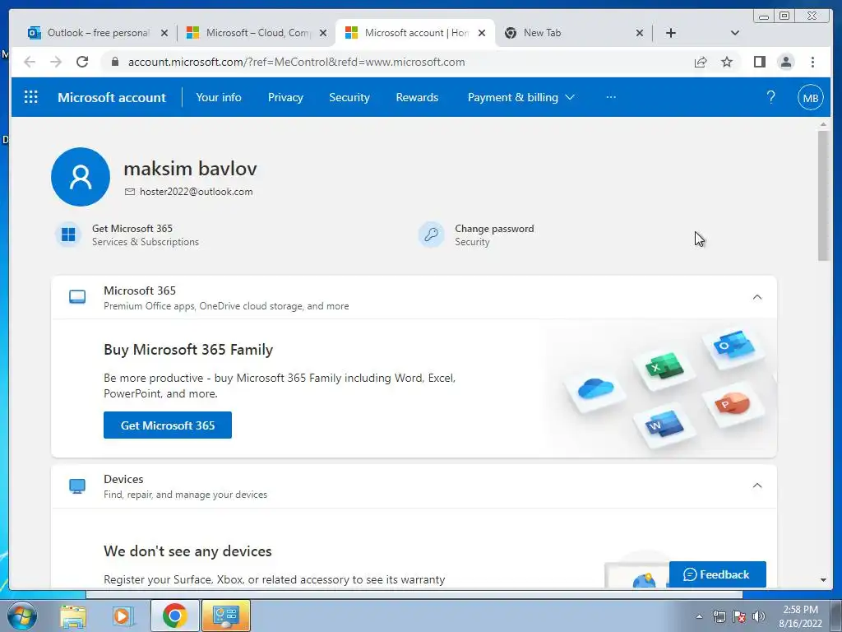
Task: Share this page via address bar icon
Action: 701,62
